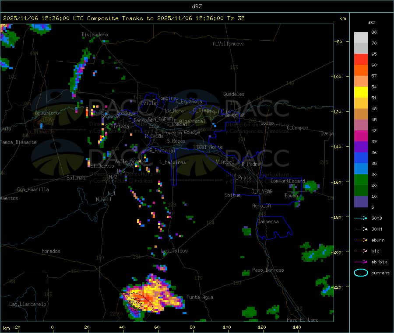Viewport: 394px width, 333px height.
Task: Click the eburn yellow arrow legend icon
Action: 361,240
